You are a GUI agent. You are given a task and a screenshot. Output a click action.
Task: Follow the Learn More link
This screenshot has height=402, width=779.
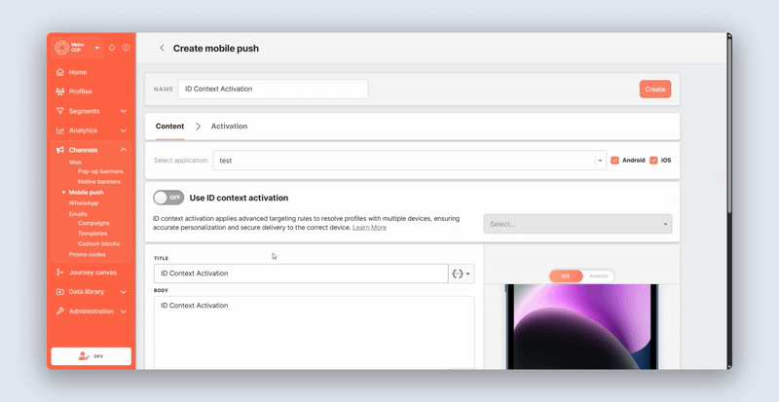(x=369, y=228)
